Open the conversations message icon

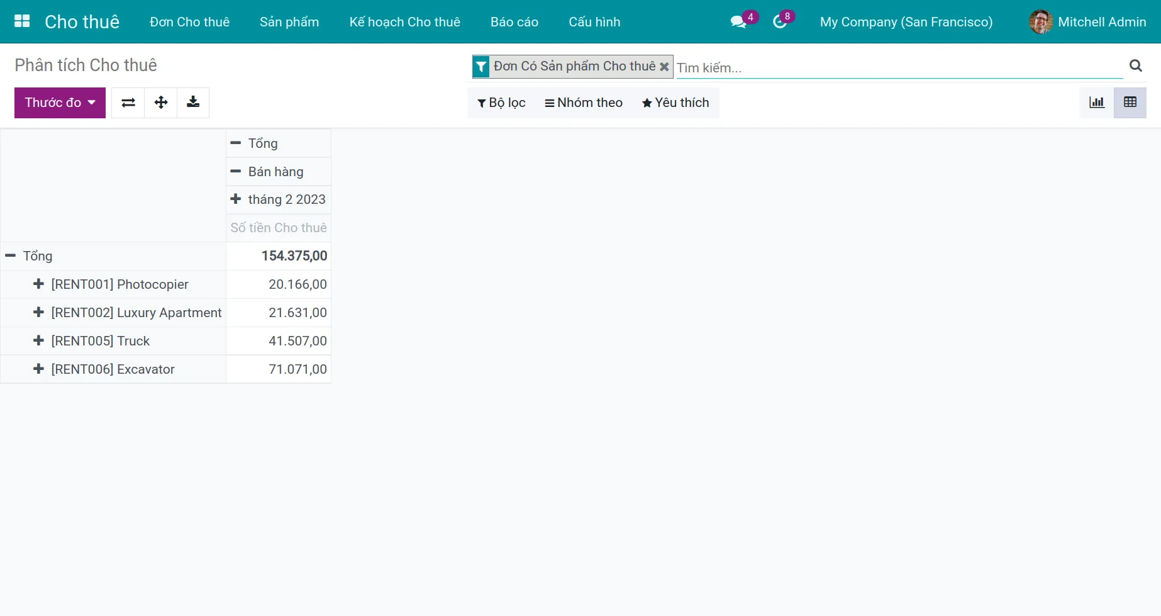[738, 22]
